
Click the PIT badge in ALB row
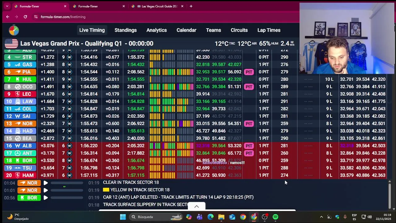[x=249, y=146]
